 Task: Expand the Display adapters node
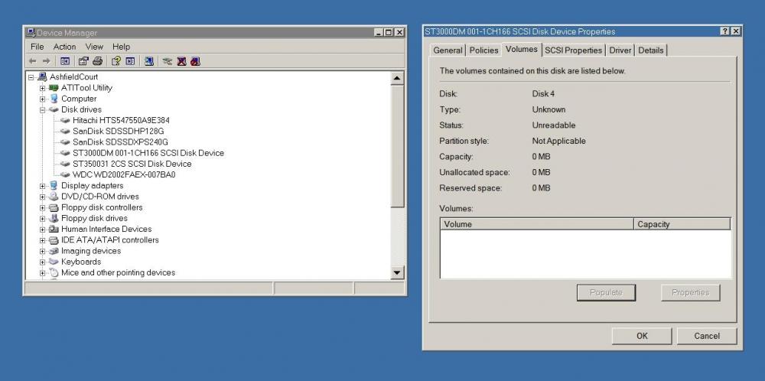(x=43, y=186)
